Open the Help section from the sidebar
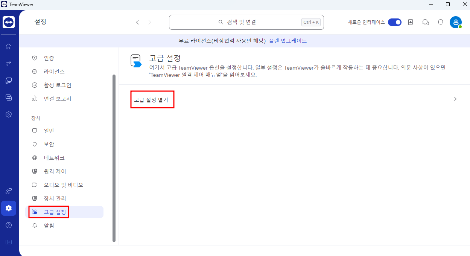Image resolution: width=470 pixels, height=256 pixels. coord(9,225)
